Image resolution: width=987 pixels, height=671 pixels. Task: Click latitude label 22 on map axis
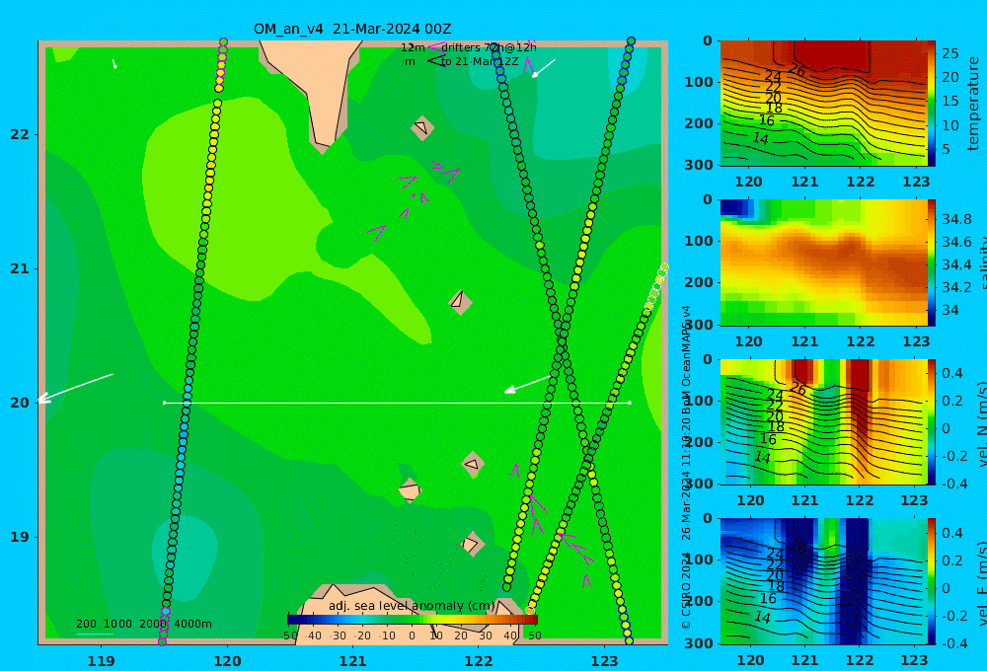(20, 134)
